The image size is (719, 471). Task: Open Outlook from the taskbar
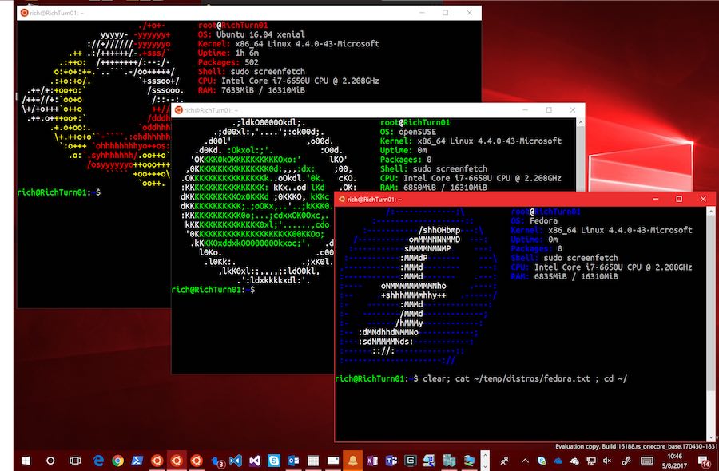[x=295, y=461]
